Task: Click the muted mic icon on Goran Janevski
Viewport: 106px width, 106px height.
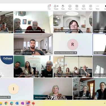Action: (x=33, y=53)
